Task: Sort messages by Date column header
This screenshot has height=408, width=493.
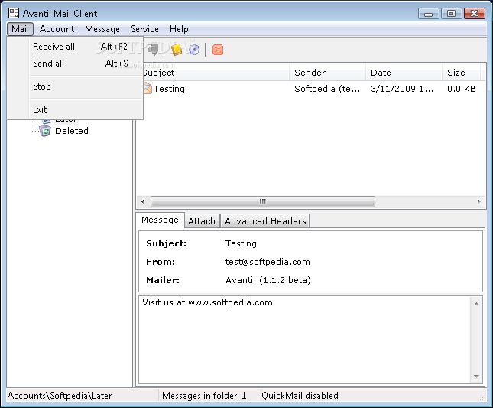Action: (x=404, y=73)
